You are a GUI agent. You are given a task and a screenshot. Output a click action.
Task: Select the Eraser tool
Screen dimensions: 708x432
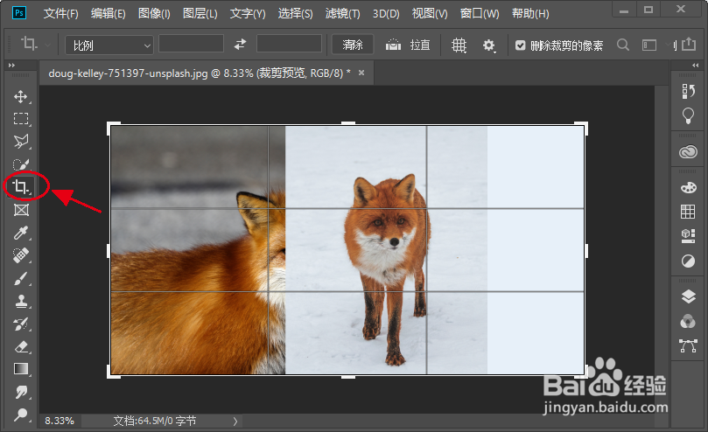point(21,346)
